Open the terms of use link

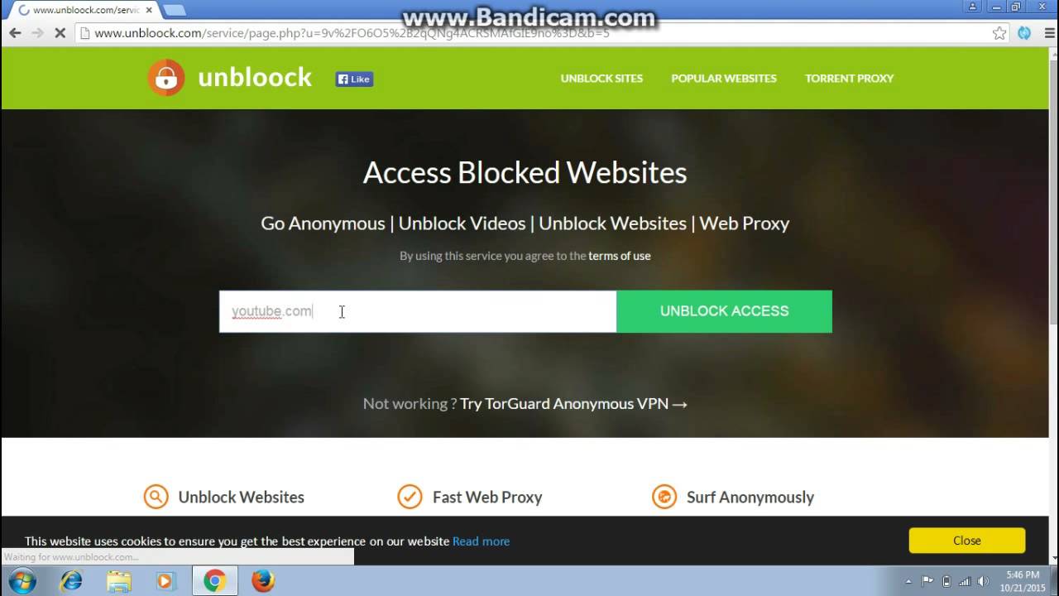click(x=620, y=256)
